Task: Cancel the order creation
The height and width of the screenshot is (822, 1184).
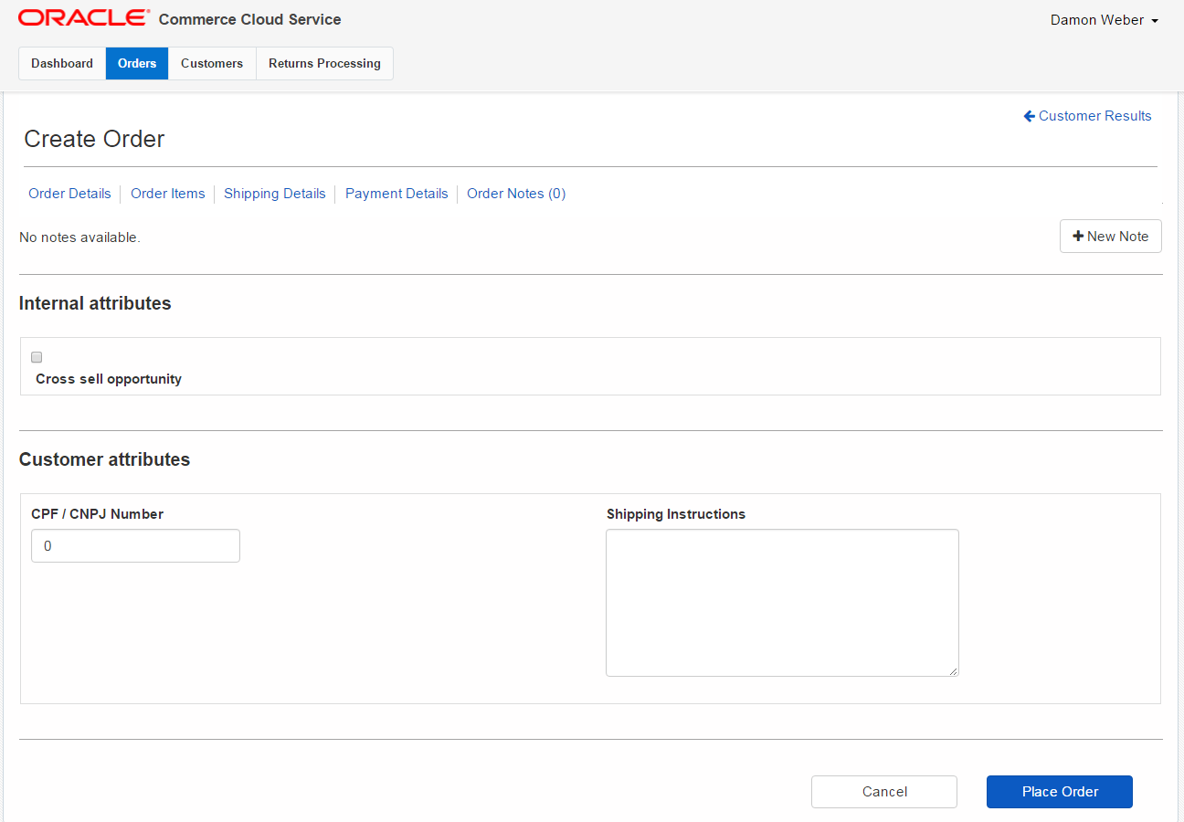Action: tap(883, 792)
